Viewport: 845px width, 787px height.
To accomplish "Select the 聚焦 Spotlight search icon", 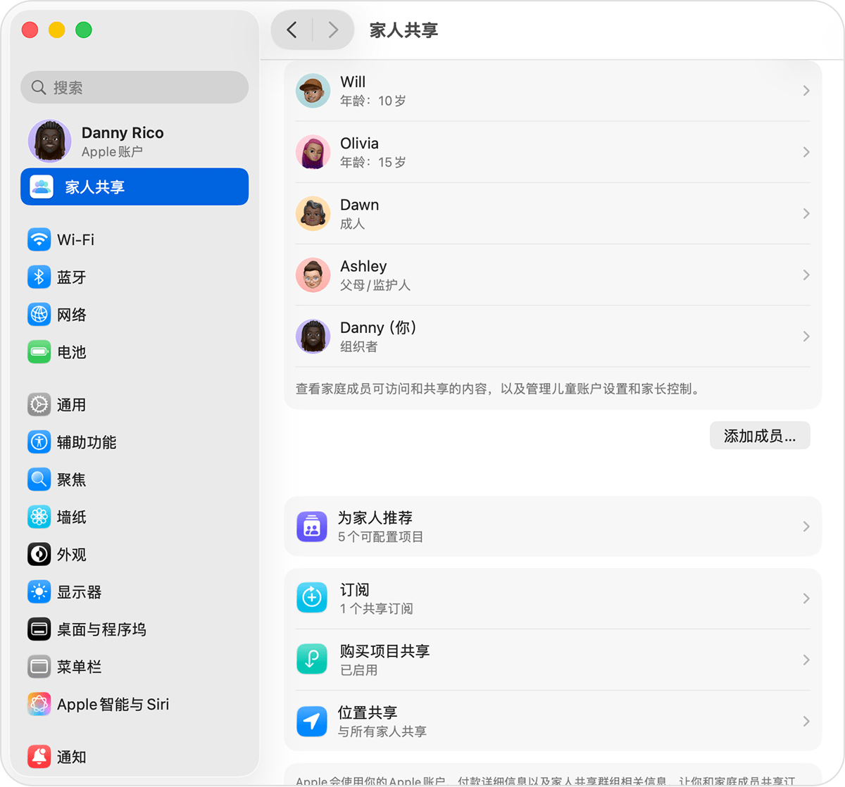I will point(39,479).
